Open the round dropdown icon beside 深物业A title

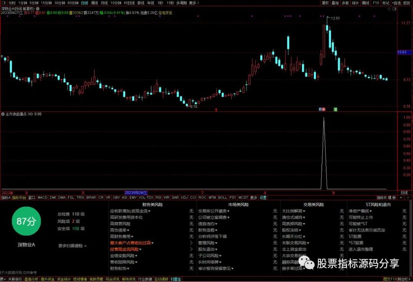(37, 9)
